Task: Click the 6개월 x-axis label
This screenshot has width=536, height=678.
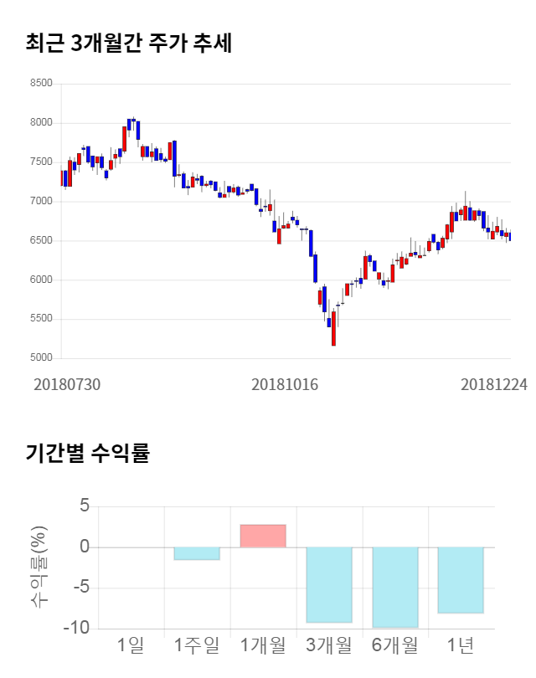Action: [x=395, y=645]
